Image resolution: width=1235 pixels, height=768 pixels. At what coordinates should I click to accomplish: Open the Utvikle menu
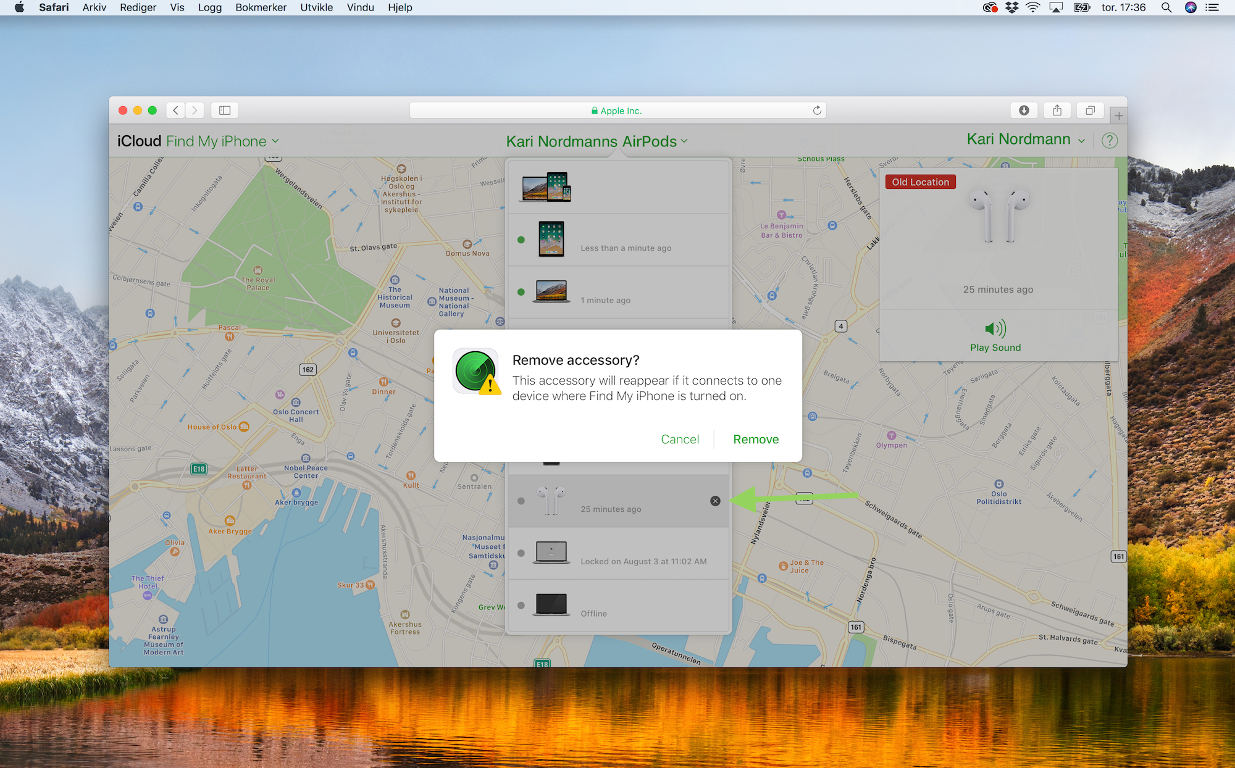(x=317, y=7)
